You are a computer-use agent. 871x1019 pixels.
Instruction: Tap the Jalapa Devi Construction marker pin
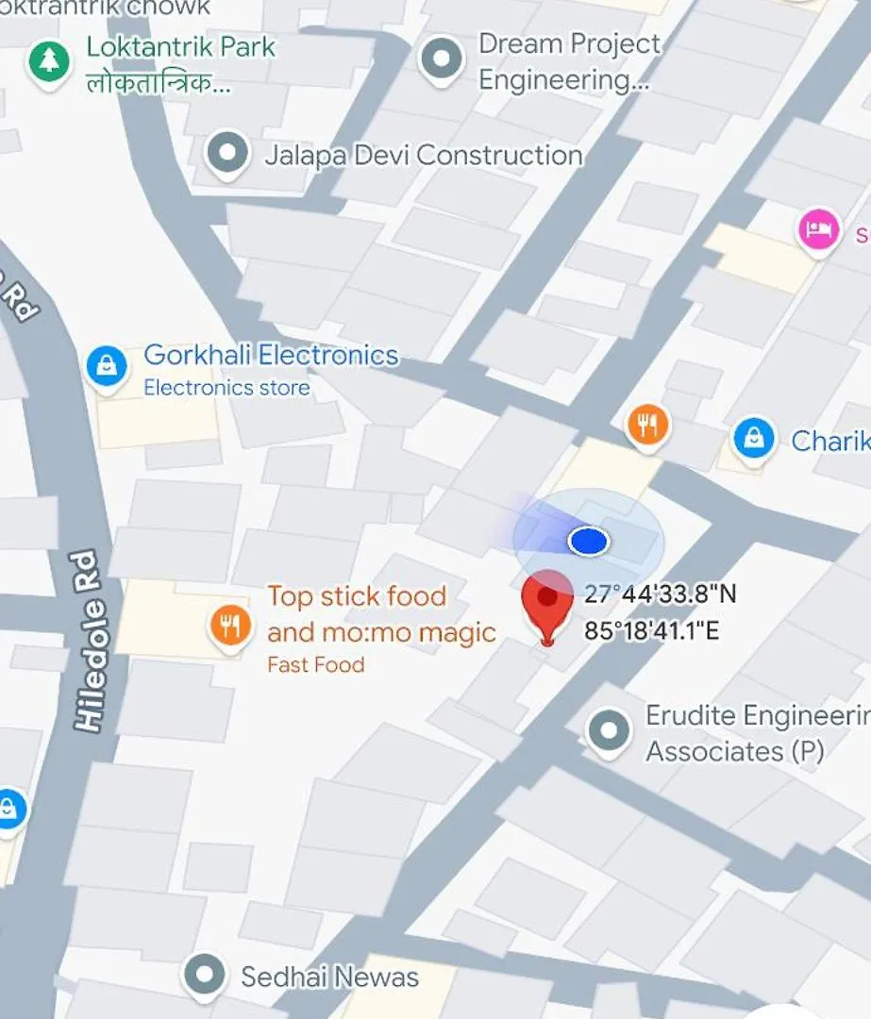point(227,156)
